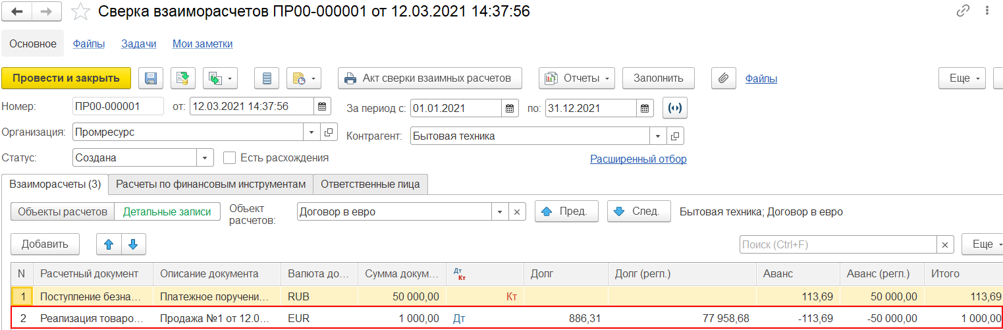The image size is (1003, 330).
Task: Click the paperclip attach files icon
Action: click(x=723, y=78)
